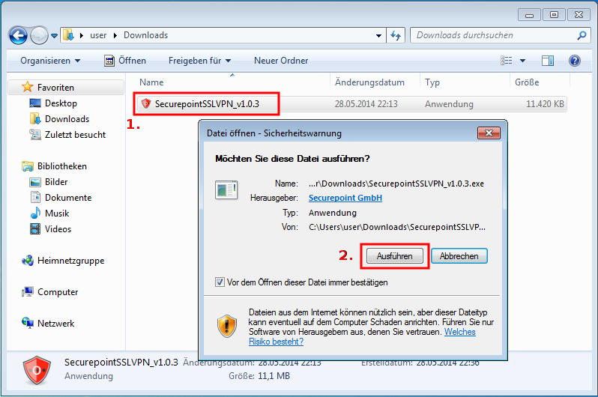Sort by Größe column header
This screenshot has height=397, width=598.
[527, 82]
